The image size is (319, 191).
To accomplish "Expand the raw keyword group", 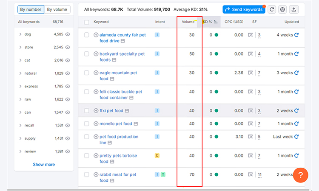I will point(20,99).
